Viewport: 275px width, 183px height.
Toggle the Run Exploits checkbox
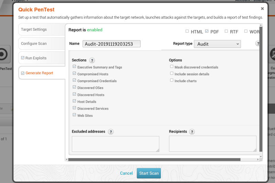tap(23, 58)
